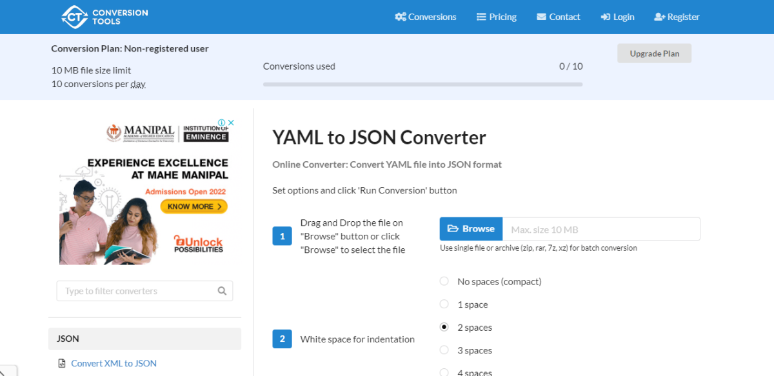Select 3 spaces for indentation

coord(444,350)
